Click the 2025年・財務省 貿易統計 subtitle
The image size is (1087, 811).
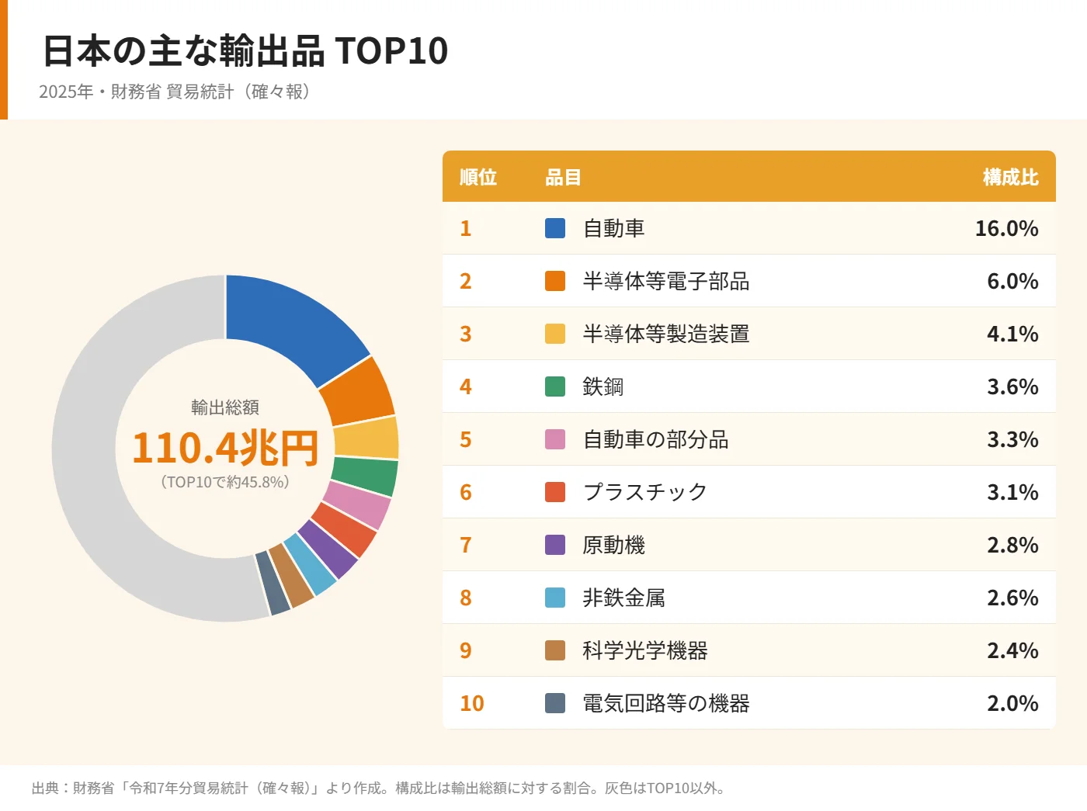coord(177,92)
